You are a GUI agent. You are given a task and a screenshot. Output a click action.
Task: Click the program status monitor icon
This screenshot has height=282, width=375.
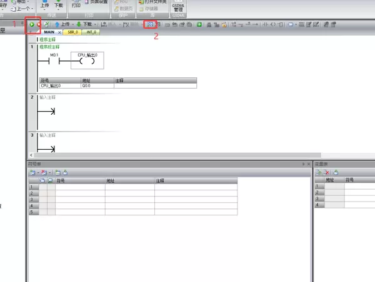(150, 24)
